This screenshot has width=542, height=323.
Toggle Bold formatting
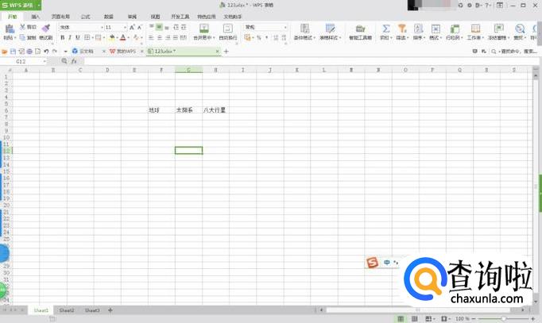point(63,37)
